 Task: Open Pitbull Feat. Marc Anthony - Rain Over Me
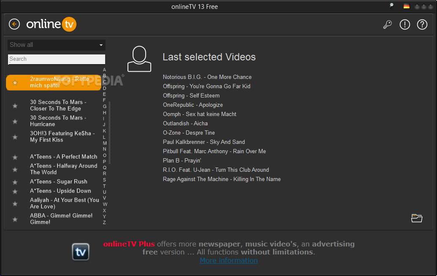214,151
